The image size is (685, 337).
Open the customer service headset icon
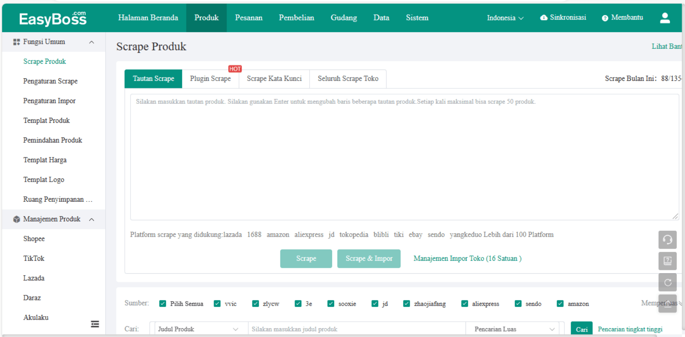[667, 240]
